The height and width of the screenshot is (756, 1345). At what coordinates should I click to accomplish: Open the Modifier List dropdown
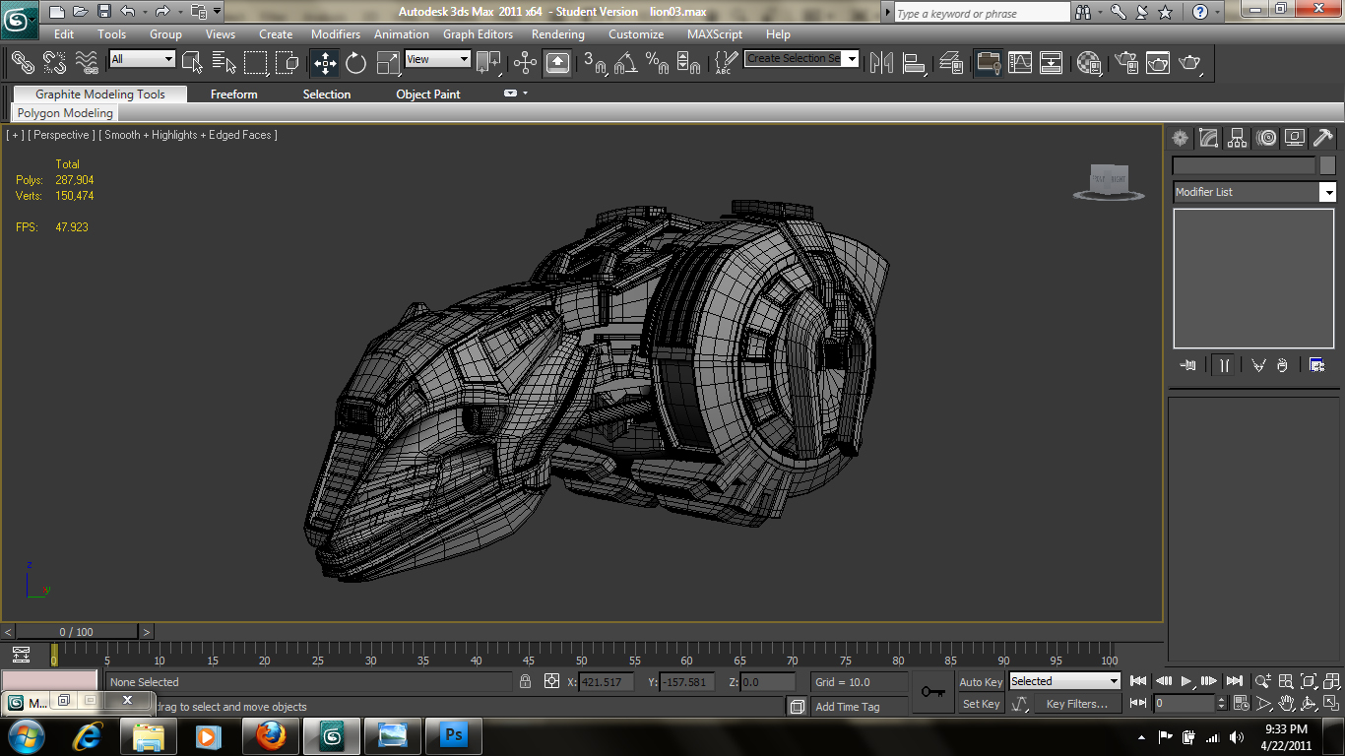[x=1328, y=192]
